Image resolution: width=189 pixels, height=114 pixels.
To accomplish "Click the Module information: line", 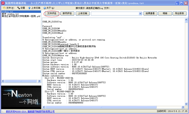I will pos(53,76).
